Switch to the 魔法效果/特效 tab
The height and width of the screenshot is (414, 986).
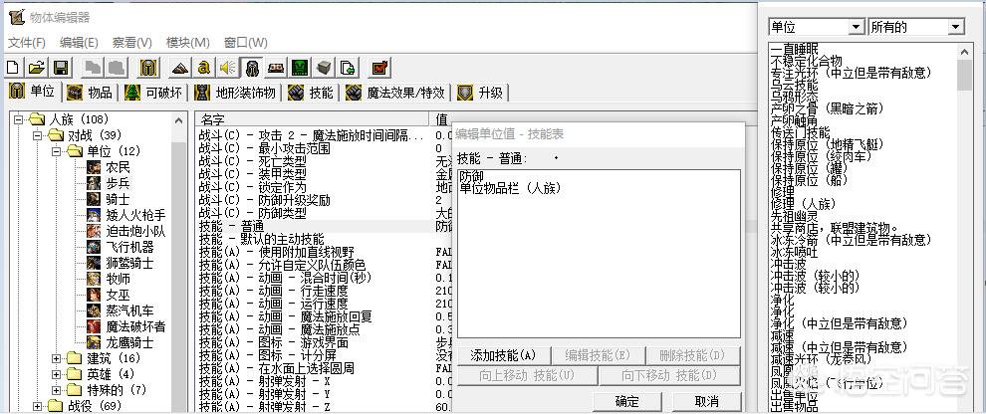(x=396, y=93)
